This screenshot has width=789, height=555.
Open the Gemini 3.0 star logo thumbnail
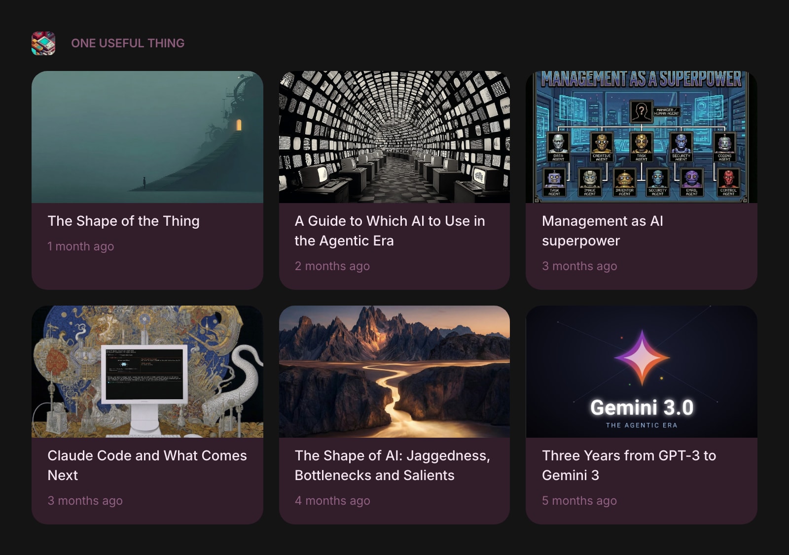pos(641,372)
